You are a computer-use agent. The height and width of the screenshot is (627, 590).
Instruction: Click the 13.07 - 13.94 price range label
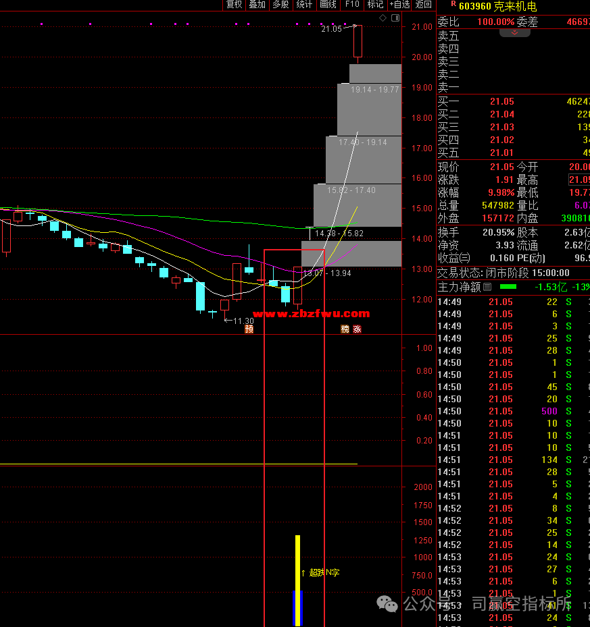pyautogui.click(x=327, y=273)
